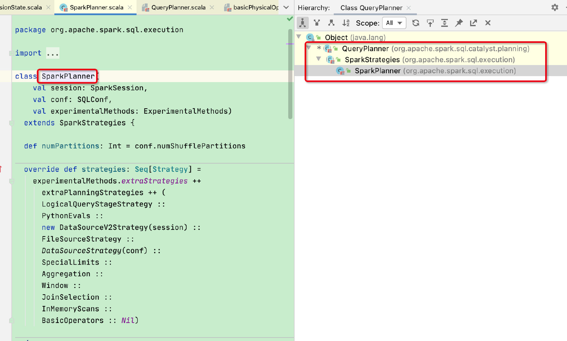
Task: Click the package name org.apache.spark.sql.execution
Action: pos(117,30)
